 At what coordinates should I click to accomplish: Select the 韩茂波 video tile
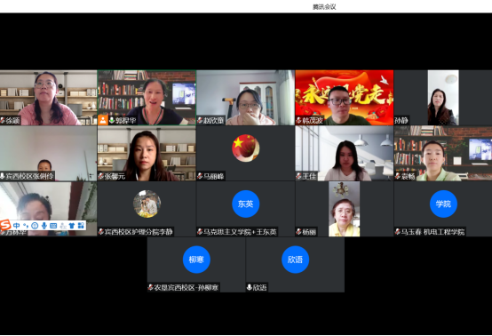[345, 98]
